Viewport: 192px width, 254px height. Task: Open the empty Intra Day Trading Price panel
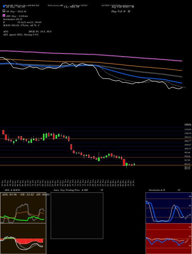click(77, 216)
